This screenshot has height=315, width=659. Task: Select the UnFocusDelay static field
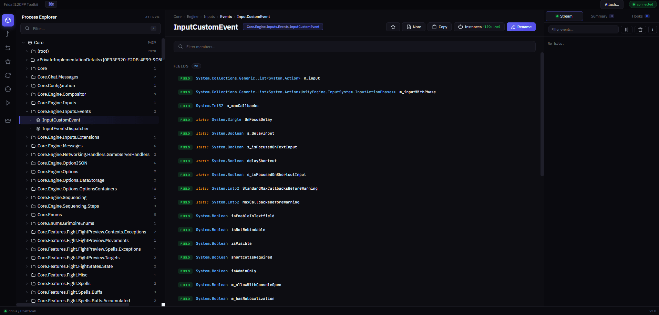click(354, 120)
